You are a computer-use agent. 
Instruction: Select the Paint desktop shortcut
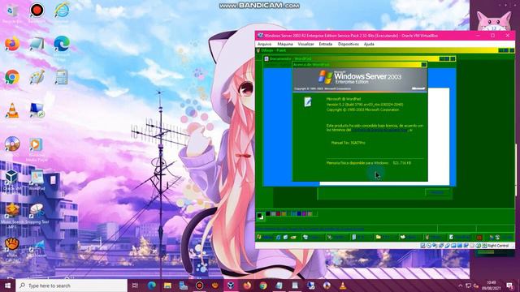tap(37, 77)
